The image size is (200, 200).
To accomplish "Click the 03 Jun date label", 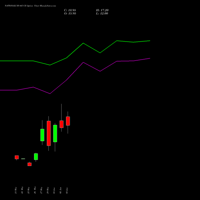I will click(67, 190).
